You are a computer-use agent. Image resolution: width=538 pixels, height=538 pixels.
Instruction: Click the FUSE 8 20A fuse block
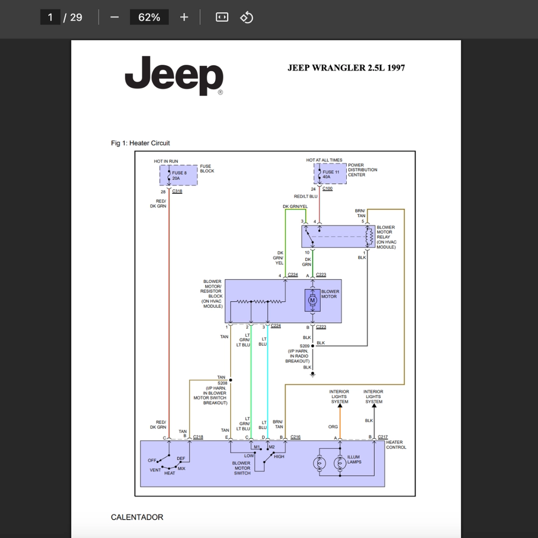click(178, 175)
